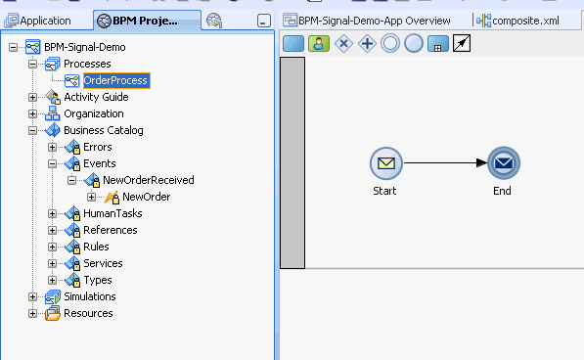
Task: Switch to the Application tab
Action: [37, 21]
